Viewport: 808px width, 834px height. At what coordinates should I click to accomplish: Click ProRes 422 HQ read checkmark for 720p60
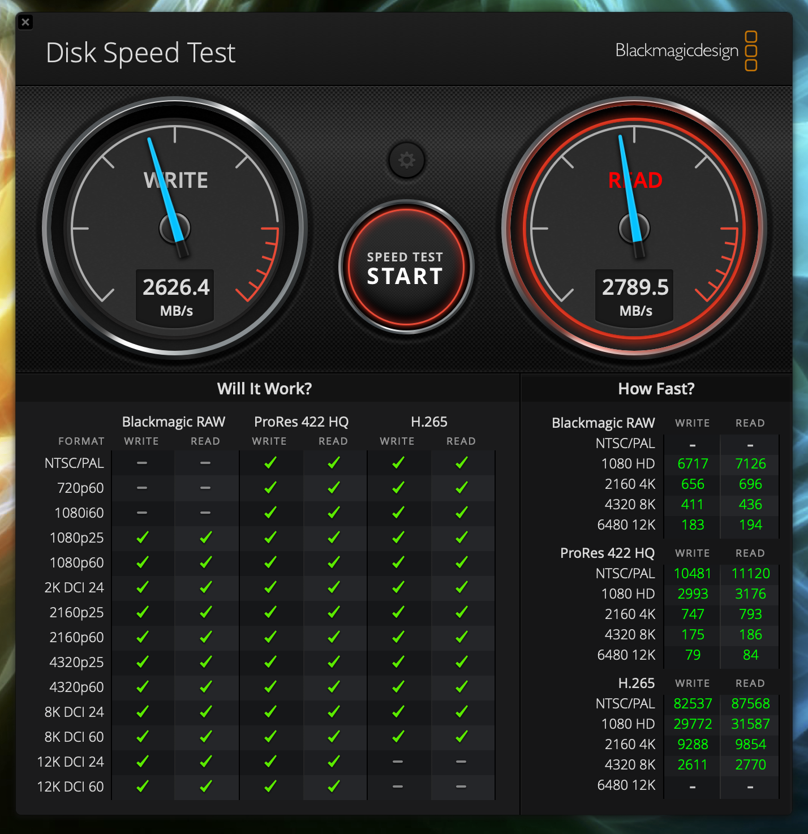[x=333, y=488]
